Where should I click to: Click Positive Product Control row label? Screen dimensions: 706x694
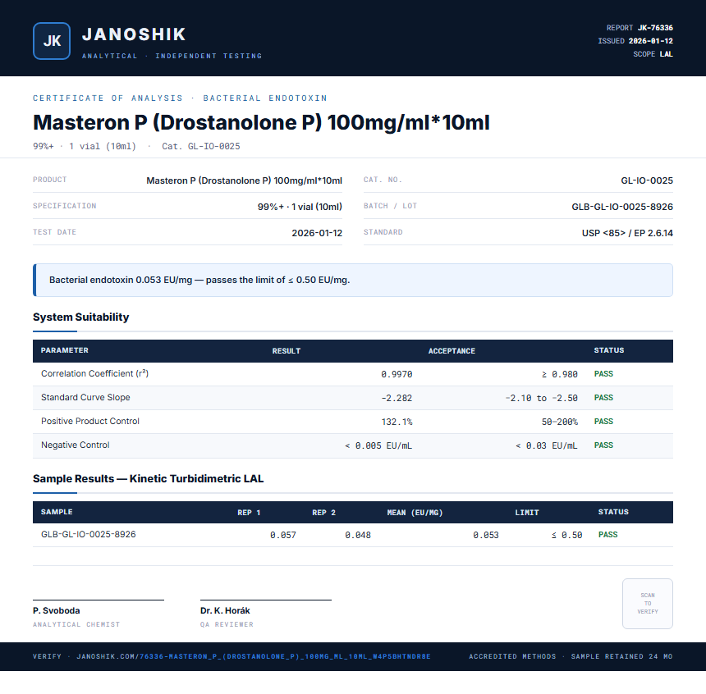click(x=90, y=422)
